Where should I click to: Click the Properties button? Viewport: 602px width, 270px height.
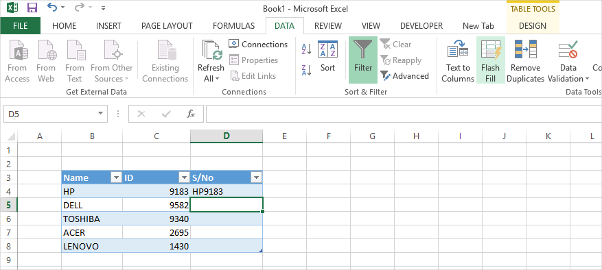point(253,60)
